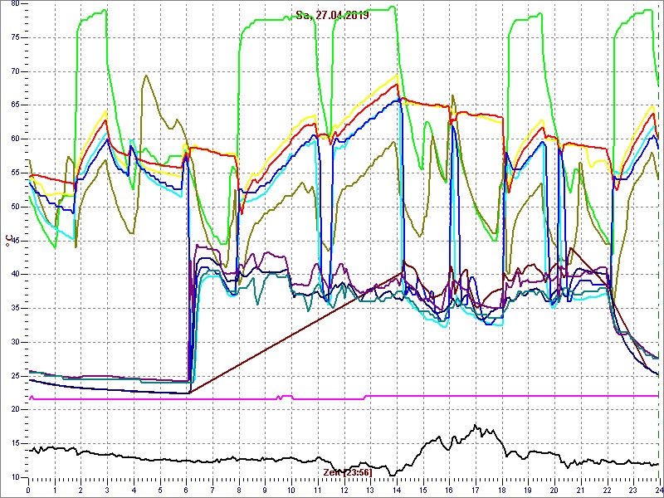Click the 10 tick label on y-axis
This screenshot has height=498, width=664.
click(x=16, y=477)
